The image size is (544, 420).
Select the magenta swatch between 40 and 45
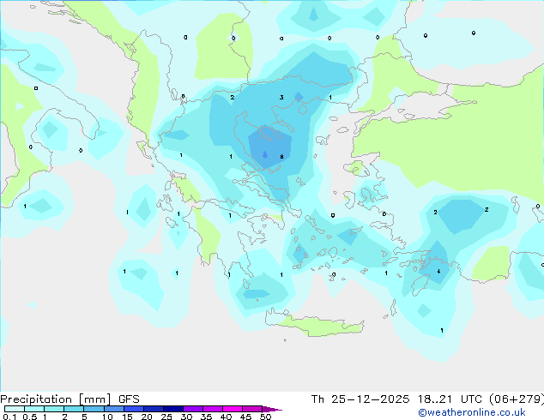point(233,409)
